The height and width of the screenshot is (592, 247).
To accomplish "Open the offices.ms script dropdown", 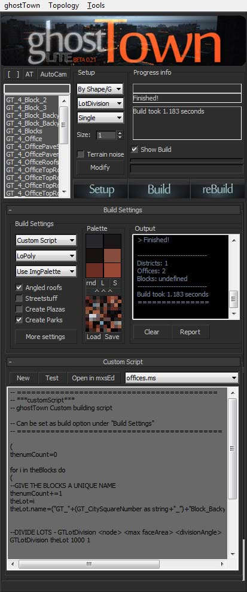I will (182, 377).
